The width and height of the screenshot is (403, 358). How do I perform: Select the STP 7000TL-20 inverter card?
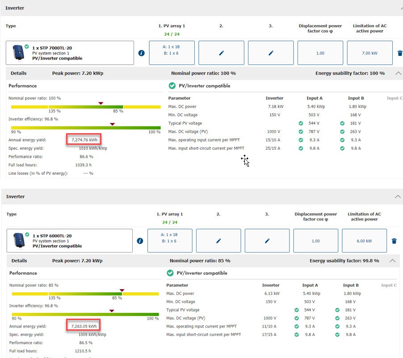[x=70, y=53]
